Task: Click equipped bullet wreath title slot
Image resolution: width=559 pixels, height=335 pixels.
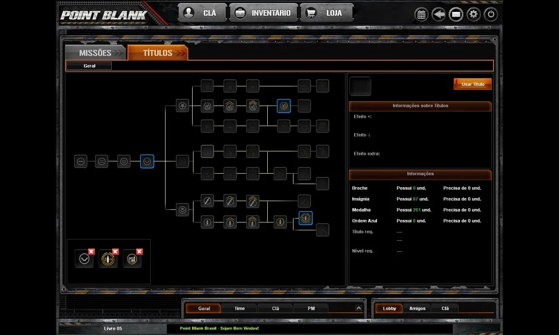Action: [108, 259]
